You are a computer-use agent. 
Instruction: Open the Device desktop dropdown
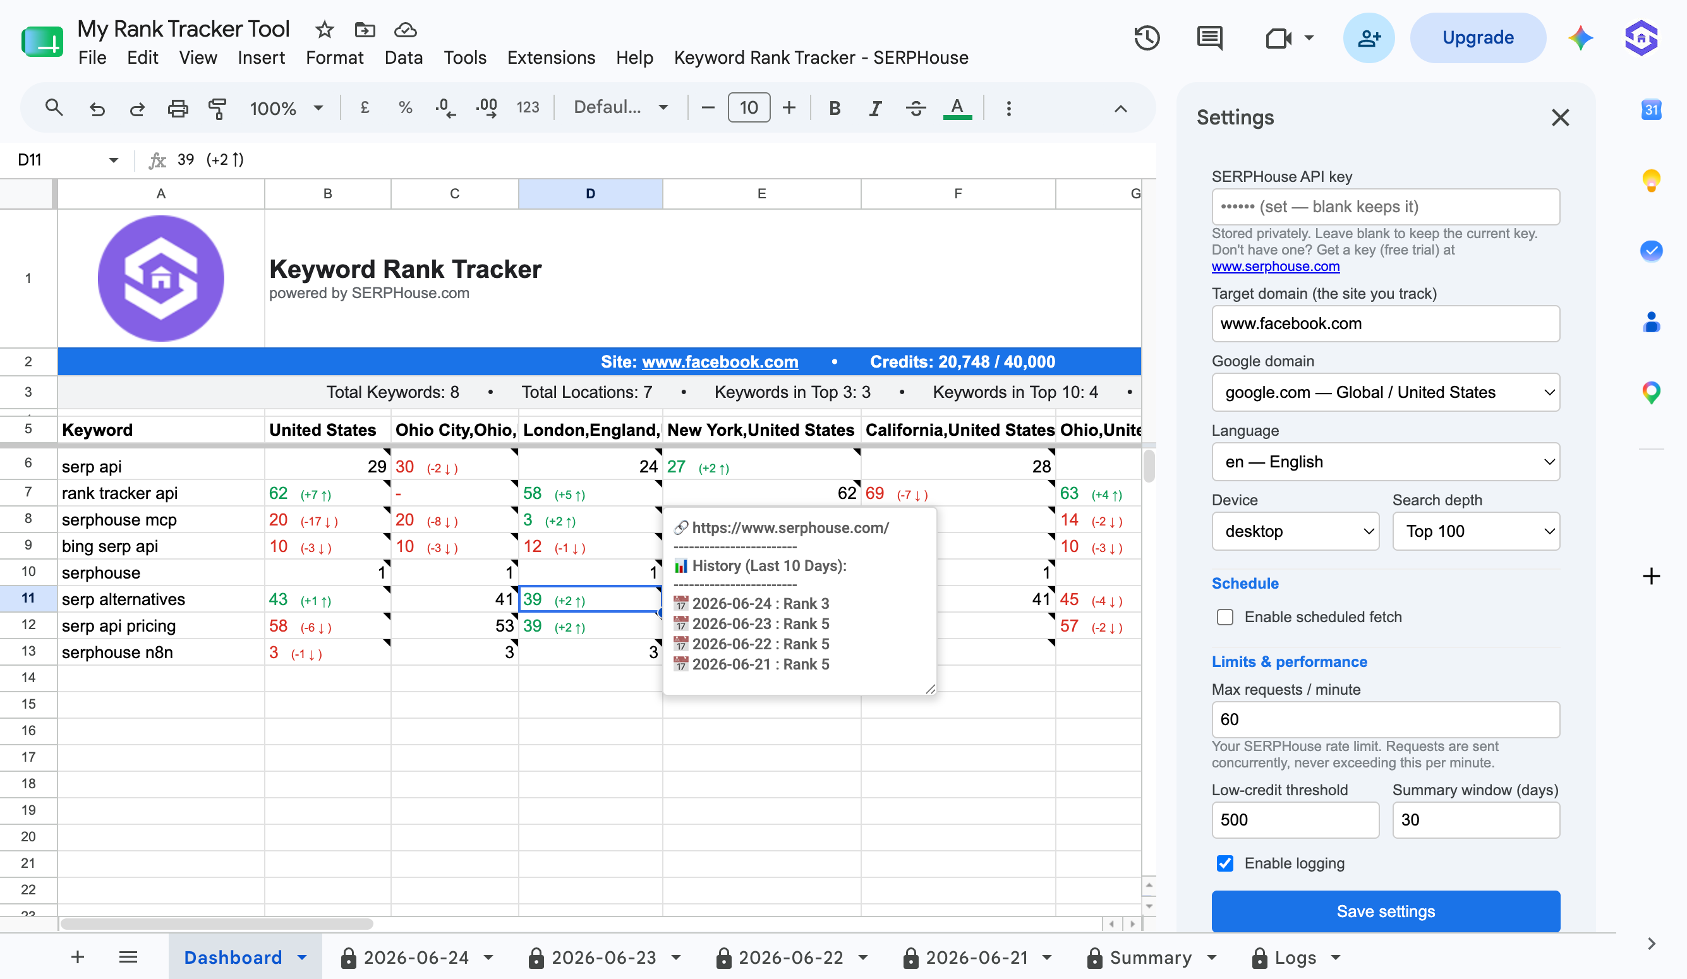(1295, 531)
